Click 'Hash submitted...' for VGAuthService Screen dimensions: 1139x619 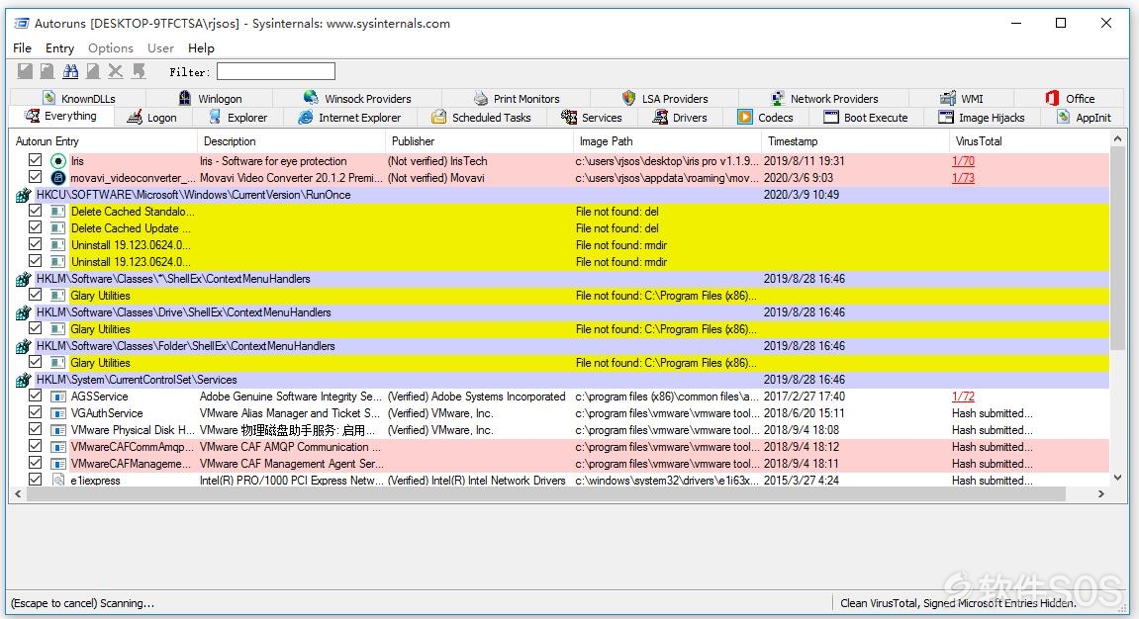993,413
